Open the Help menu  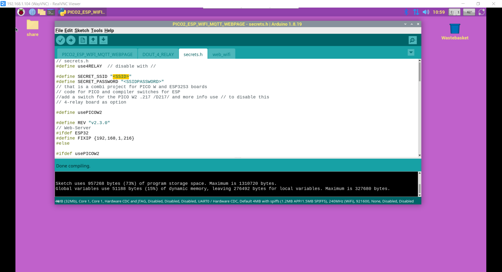point(109,31)
